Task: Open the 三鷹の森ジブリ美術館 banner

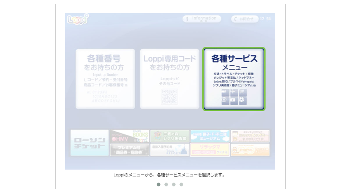Action: point(170,136)
